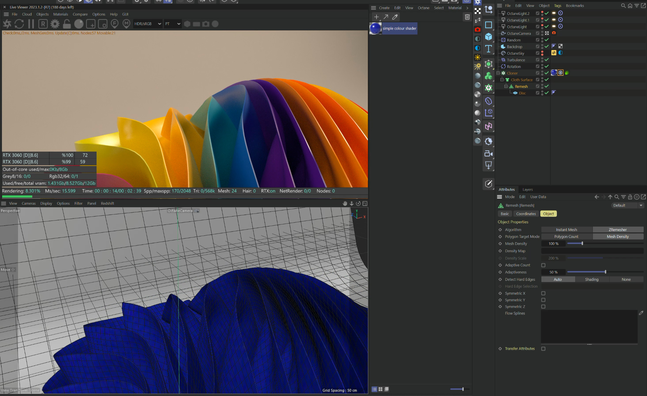This screenshot has height=396, width=647.
Task: Open the HDR/sRGB colour space dropdown
Action: click(148, 24)
